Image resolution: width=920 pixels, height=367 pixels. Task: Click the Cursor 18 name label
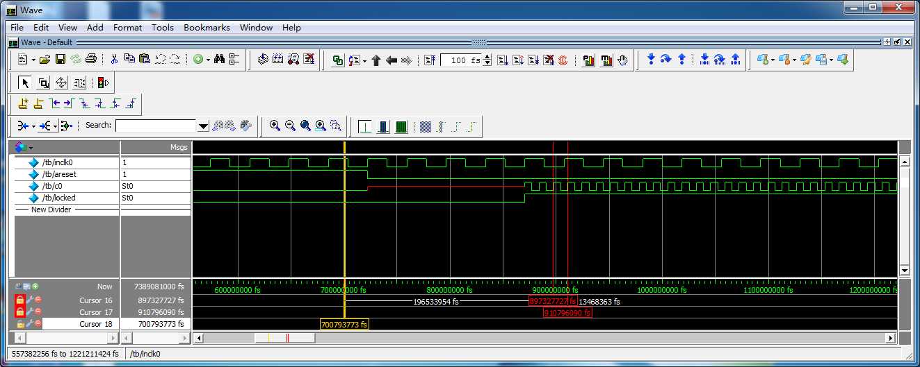click(95, 324)
